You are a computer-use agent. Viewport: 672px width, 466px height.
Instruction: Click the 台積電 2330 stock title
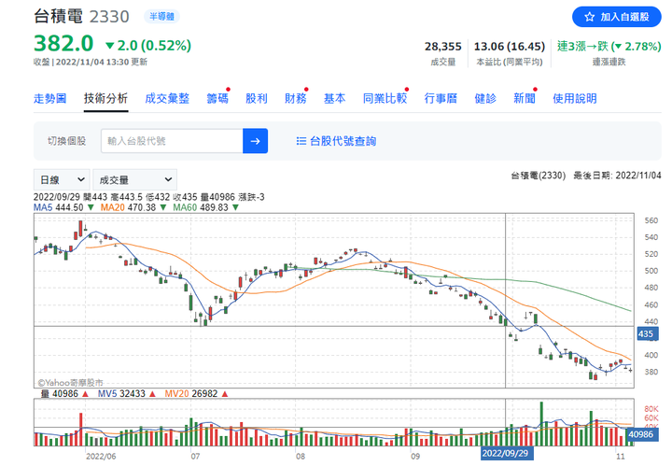point(81,16)
